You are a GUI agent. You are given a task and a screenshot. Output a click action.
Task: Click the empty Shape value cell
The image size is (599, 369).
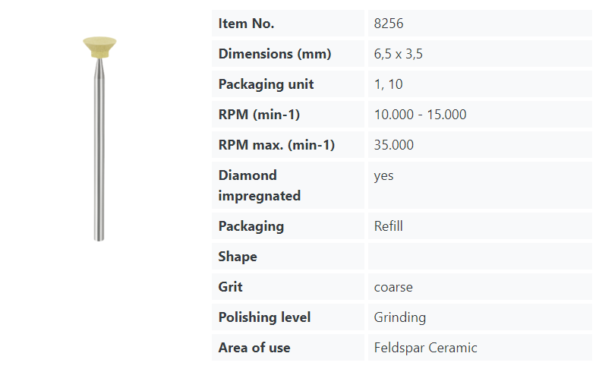478,257
